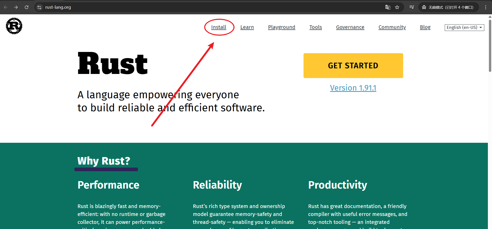Open the Learn page
This screenshot has height=229, width=492.
coord(247,27)
